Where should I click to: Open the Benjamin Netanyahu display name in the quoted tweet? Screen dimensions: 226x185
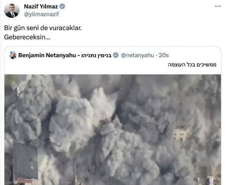pyautogui.click(x=47, y=55)
